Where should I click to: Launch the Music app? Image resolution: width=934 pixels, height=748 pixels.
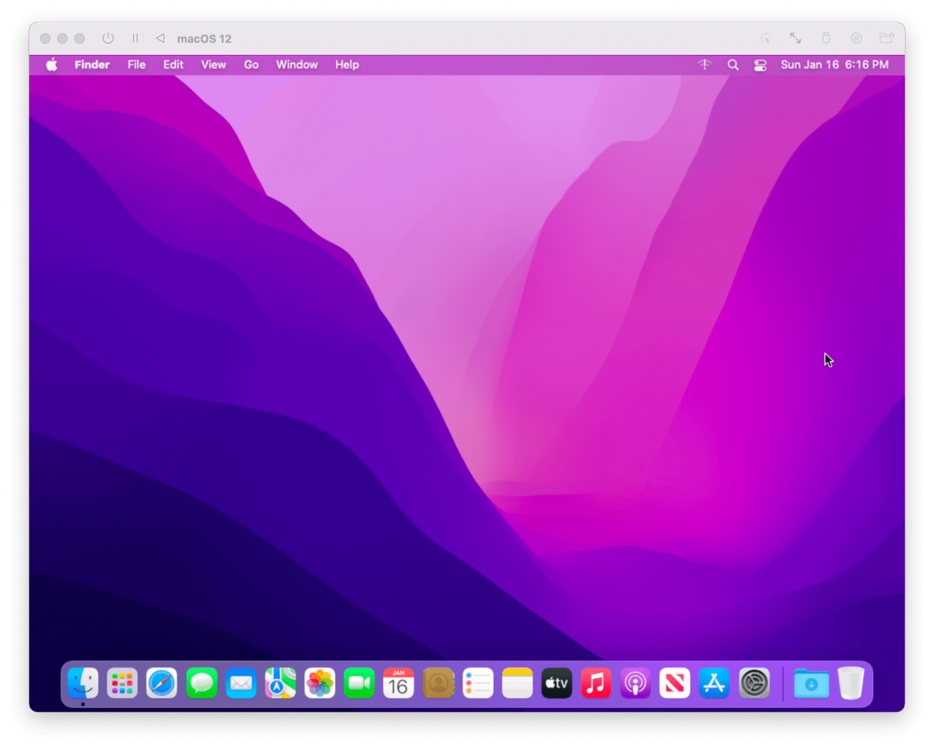click(x=595, y=683)
